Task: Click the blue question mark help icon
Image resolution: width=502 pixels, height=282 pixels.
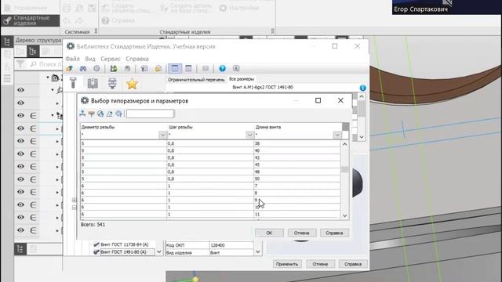Action: [222, 68]
